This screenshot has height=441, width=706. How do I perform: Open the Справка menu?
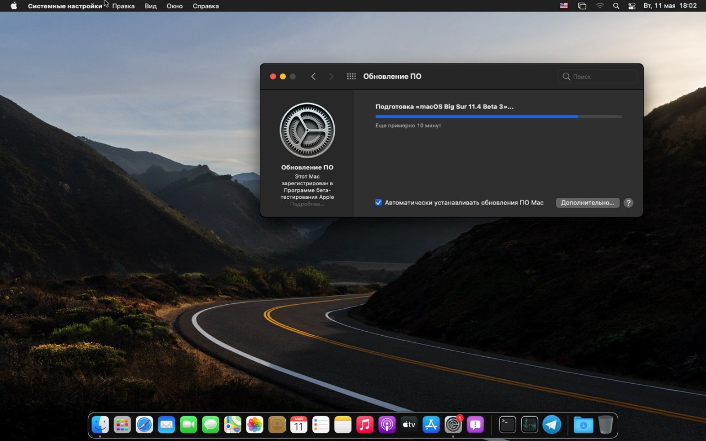coord(206,6)
